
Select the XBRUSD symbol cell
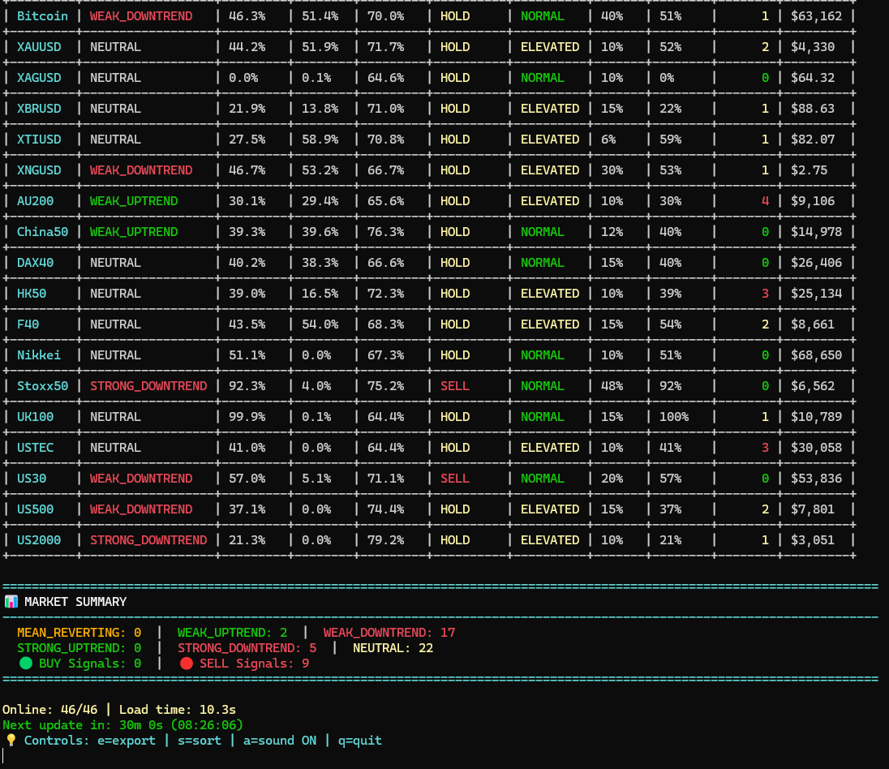pyautogui.click(x=39, y=109)
